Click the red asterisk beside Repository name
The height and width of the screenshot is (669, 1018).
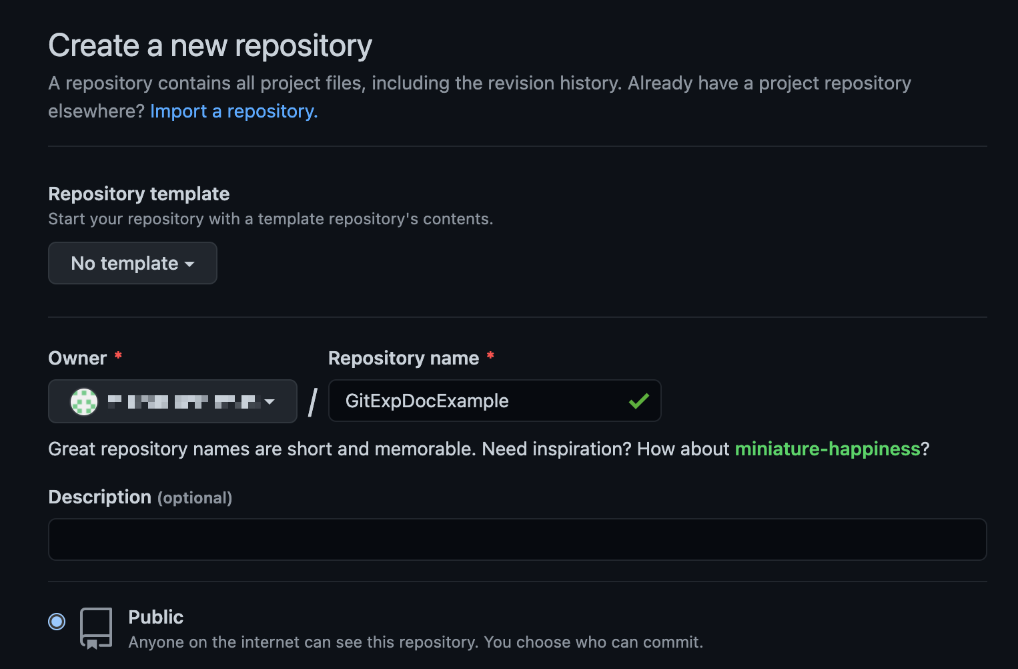[490, 356]
